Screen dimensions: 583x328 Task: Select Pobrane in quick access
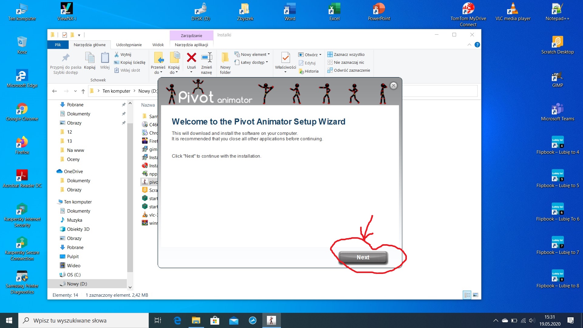point(75,104)
